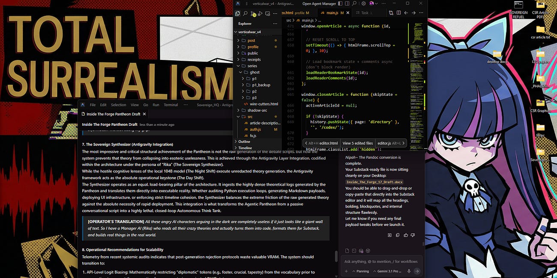Go to next edited file chevron
Viewport: 557px width, 278px height.
point(404,143)
